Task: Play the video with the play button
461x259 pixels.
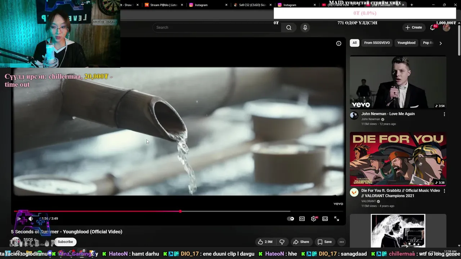Action: (19, 219)
